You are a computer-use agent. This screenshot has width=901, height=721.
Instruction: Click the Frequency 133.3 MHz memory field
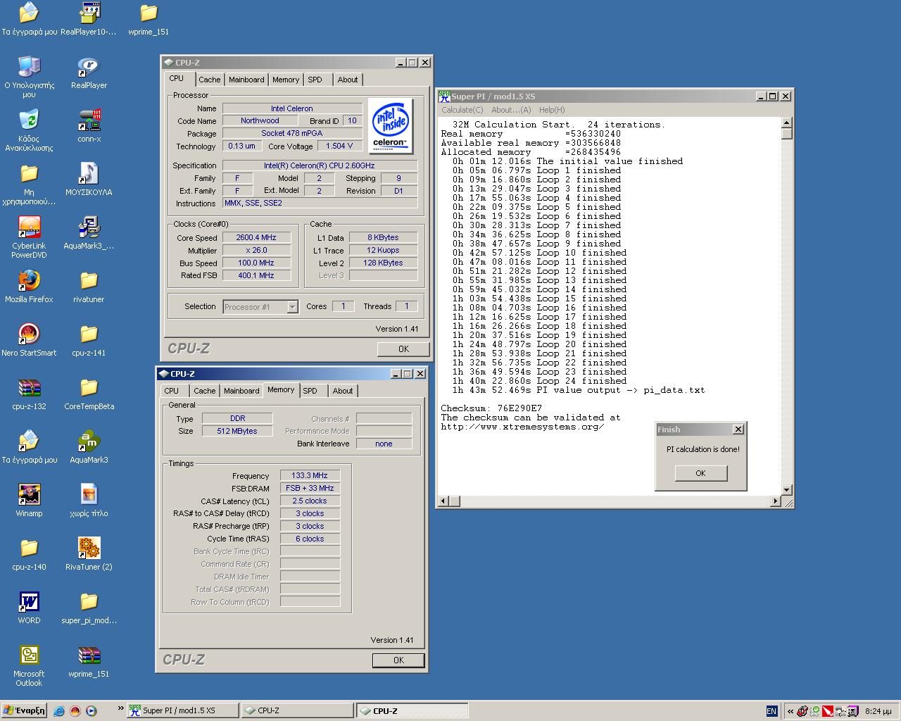310,475
